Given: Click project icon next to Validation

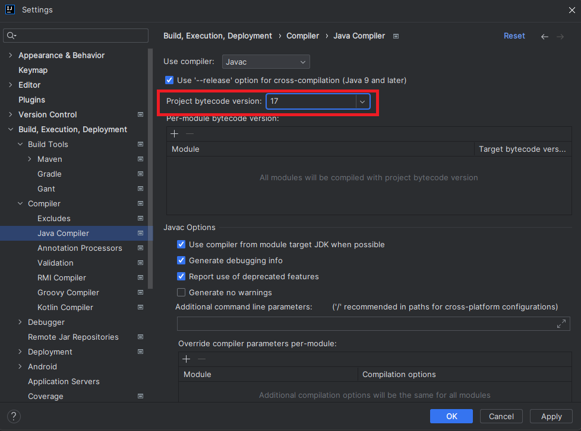Looking at the screenshot, I should 140,263.
